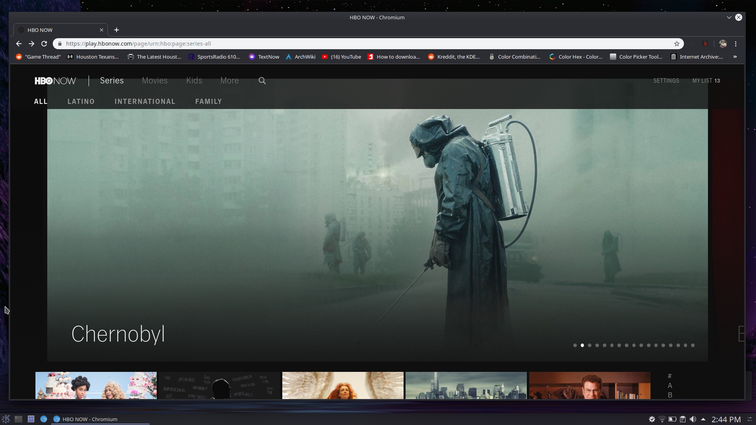Viewport: 756px width, 425px height.
Task: Open the city skyline series thumbnail
Action: (466, 385)
